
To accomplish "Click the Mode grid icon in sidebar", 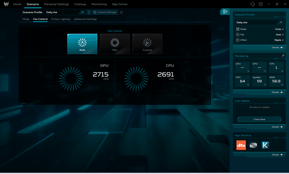I will 238,29.
